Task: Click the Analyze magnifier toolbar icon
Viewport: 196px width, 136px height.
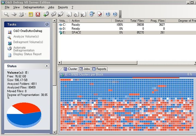Action: tap(6, 14)
